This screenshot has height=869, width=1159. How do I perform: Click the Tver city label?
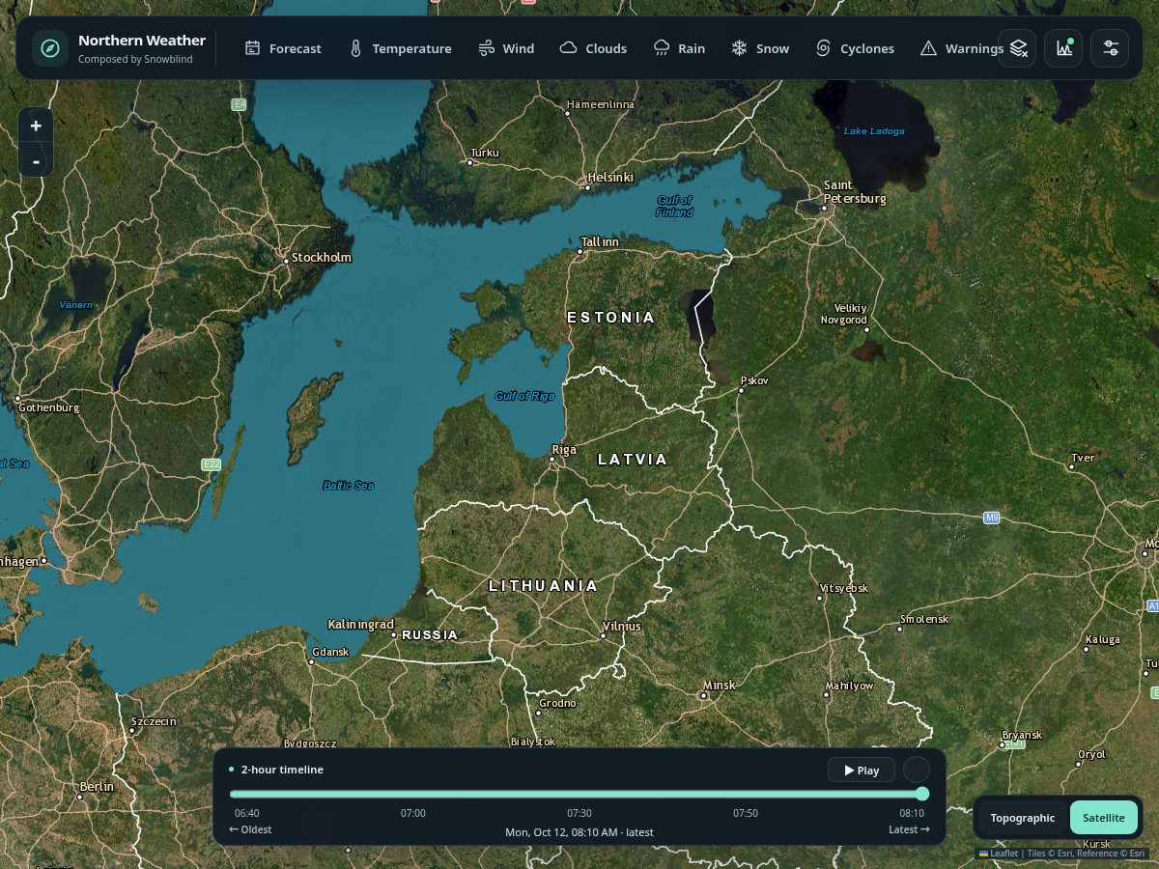1083,457
